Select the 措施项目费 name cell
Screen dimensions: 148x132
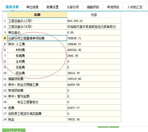(37, 79)
